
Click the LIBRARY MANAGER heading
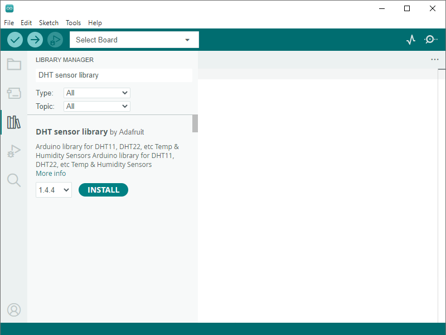(x=65, y=60)
